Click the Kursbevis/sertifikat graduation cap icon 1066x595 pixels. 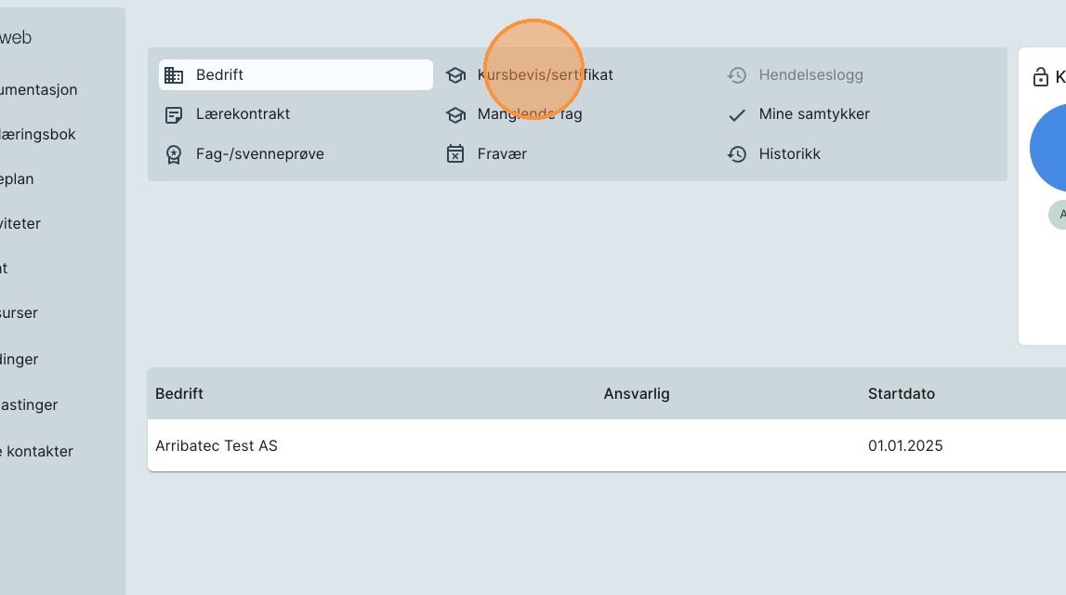pos(455,75)
